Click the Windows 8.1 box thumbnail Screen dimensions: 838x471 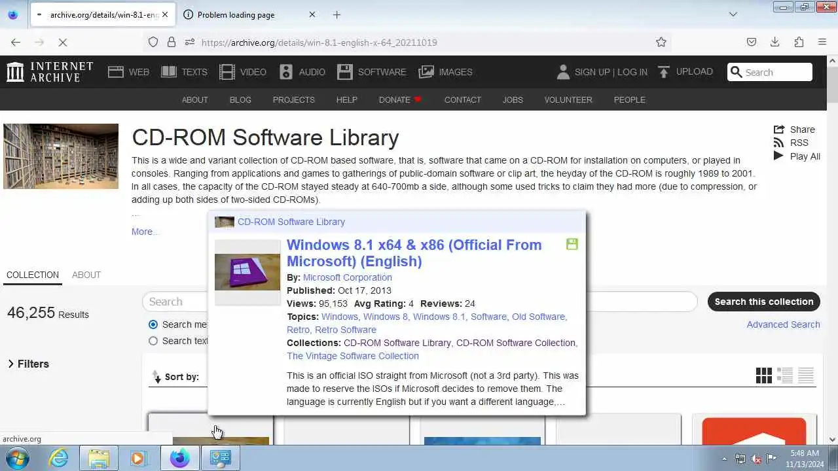pos(247,272)
